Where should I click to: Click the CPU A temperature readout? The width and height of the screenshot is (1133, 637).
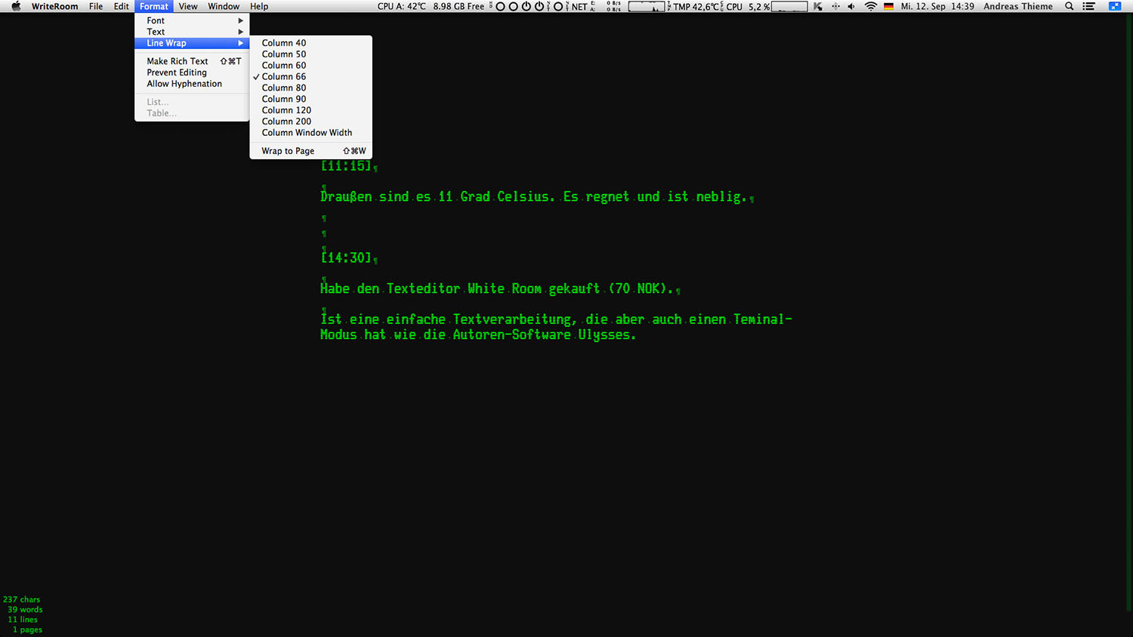(x=402, y=6)
